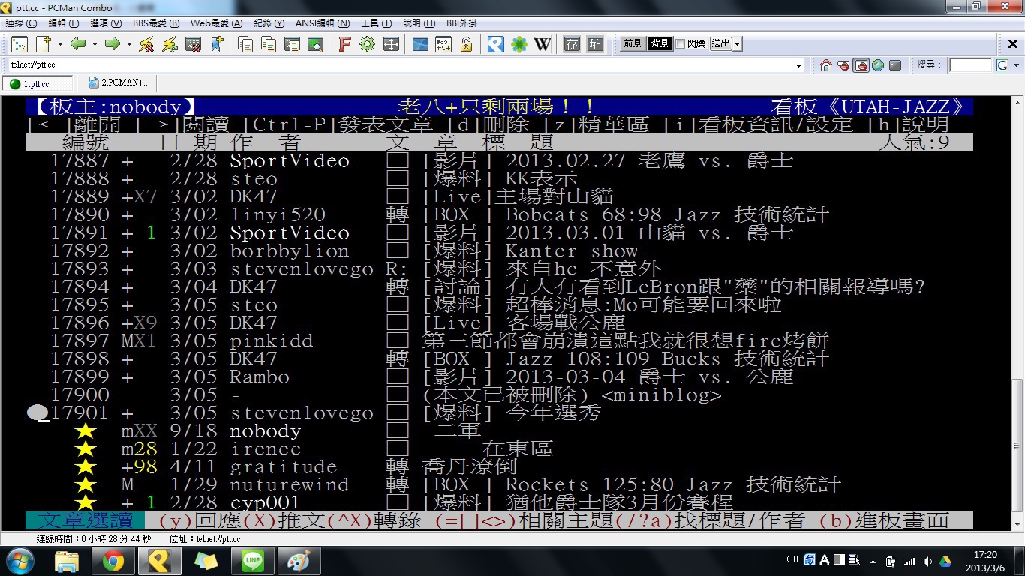
Task: Click the green flower icon
Action: tap(519, 44)
